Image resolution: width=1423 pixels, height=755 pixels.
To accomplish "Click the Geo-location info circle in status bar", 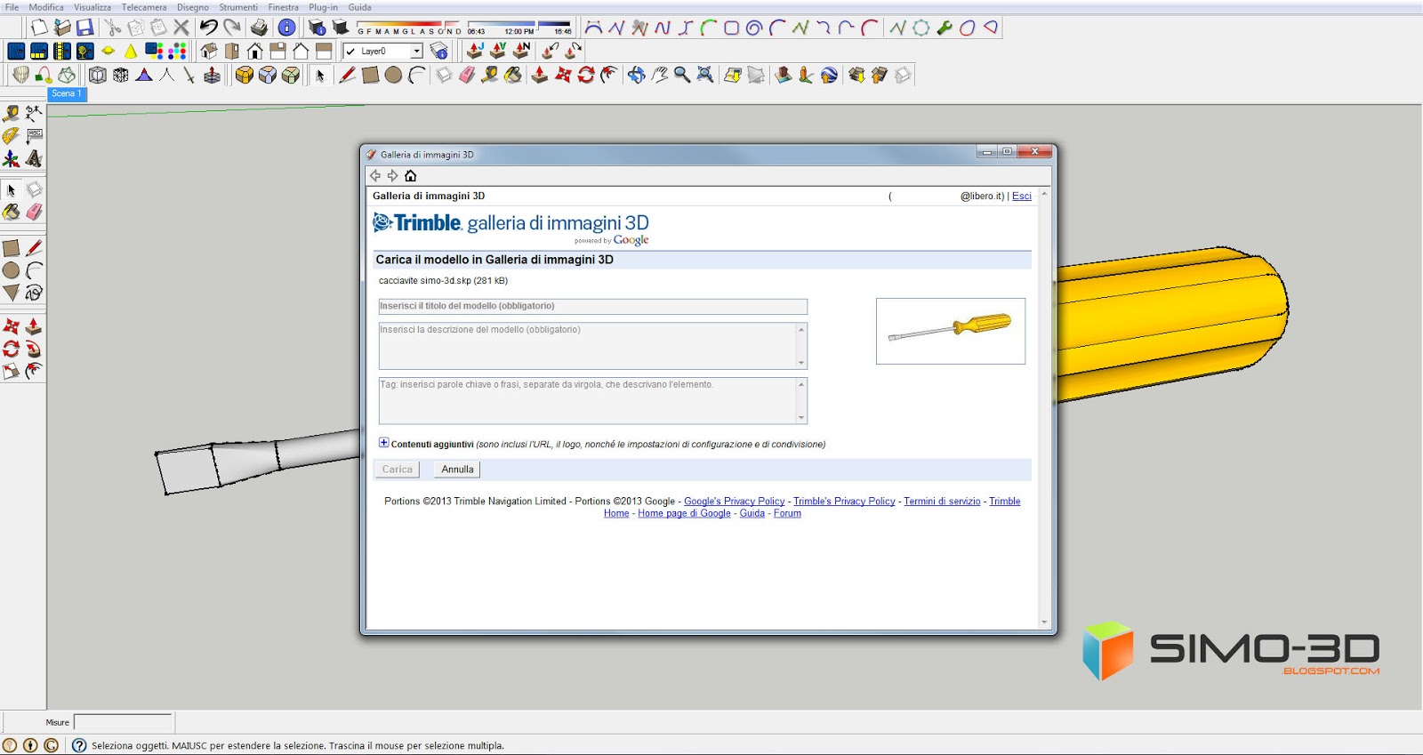I will pos(10,745).
